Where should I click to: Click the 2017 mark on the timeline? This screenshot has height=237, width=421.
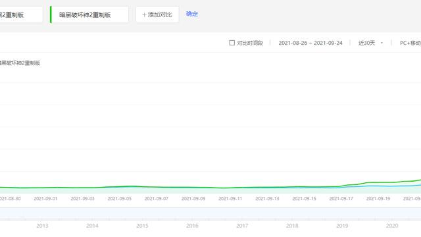[x=242, y=226]
